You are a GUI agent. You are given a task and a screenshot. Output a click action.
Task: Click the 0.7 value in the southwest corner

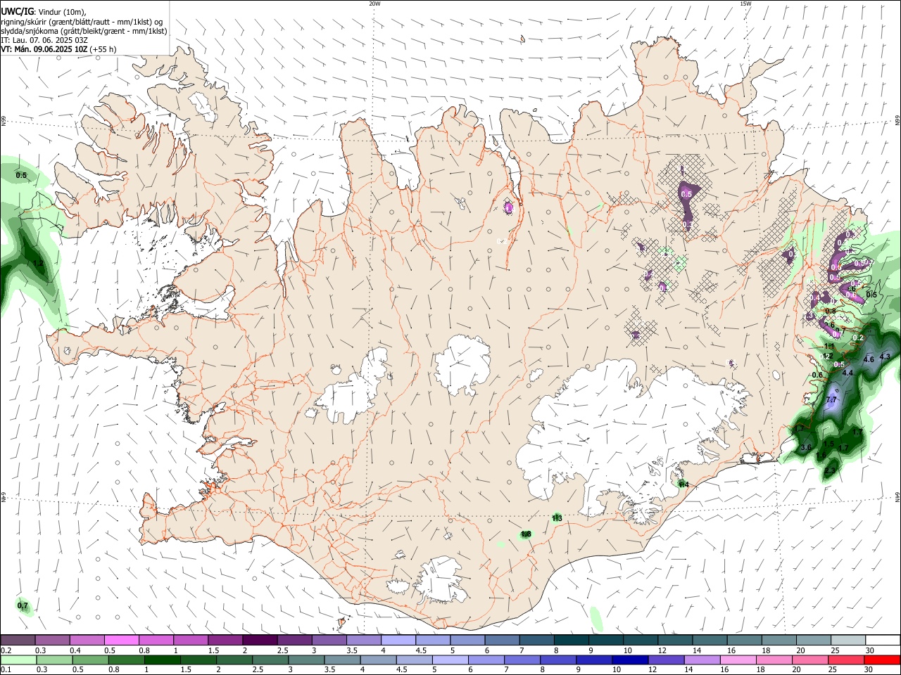click(23, 605)
